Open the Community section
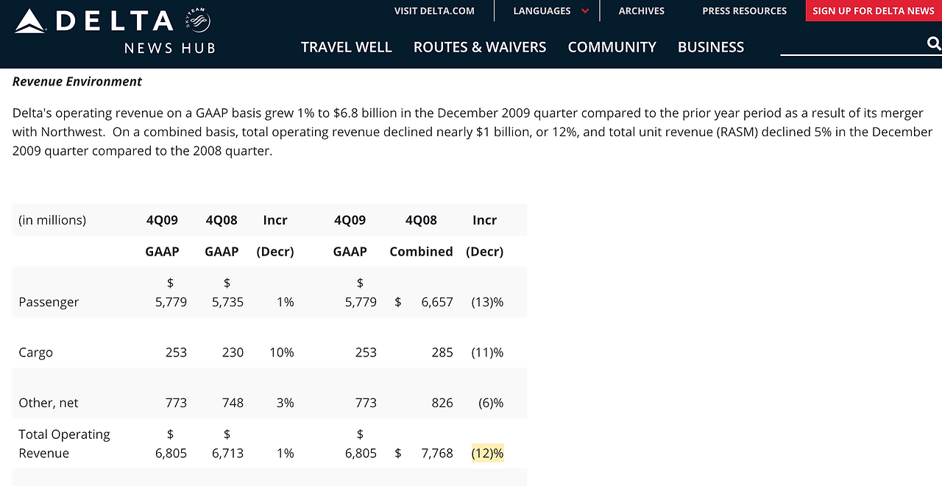942x486 pixels. click(x=612, y=47)
